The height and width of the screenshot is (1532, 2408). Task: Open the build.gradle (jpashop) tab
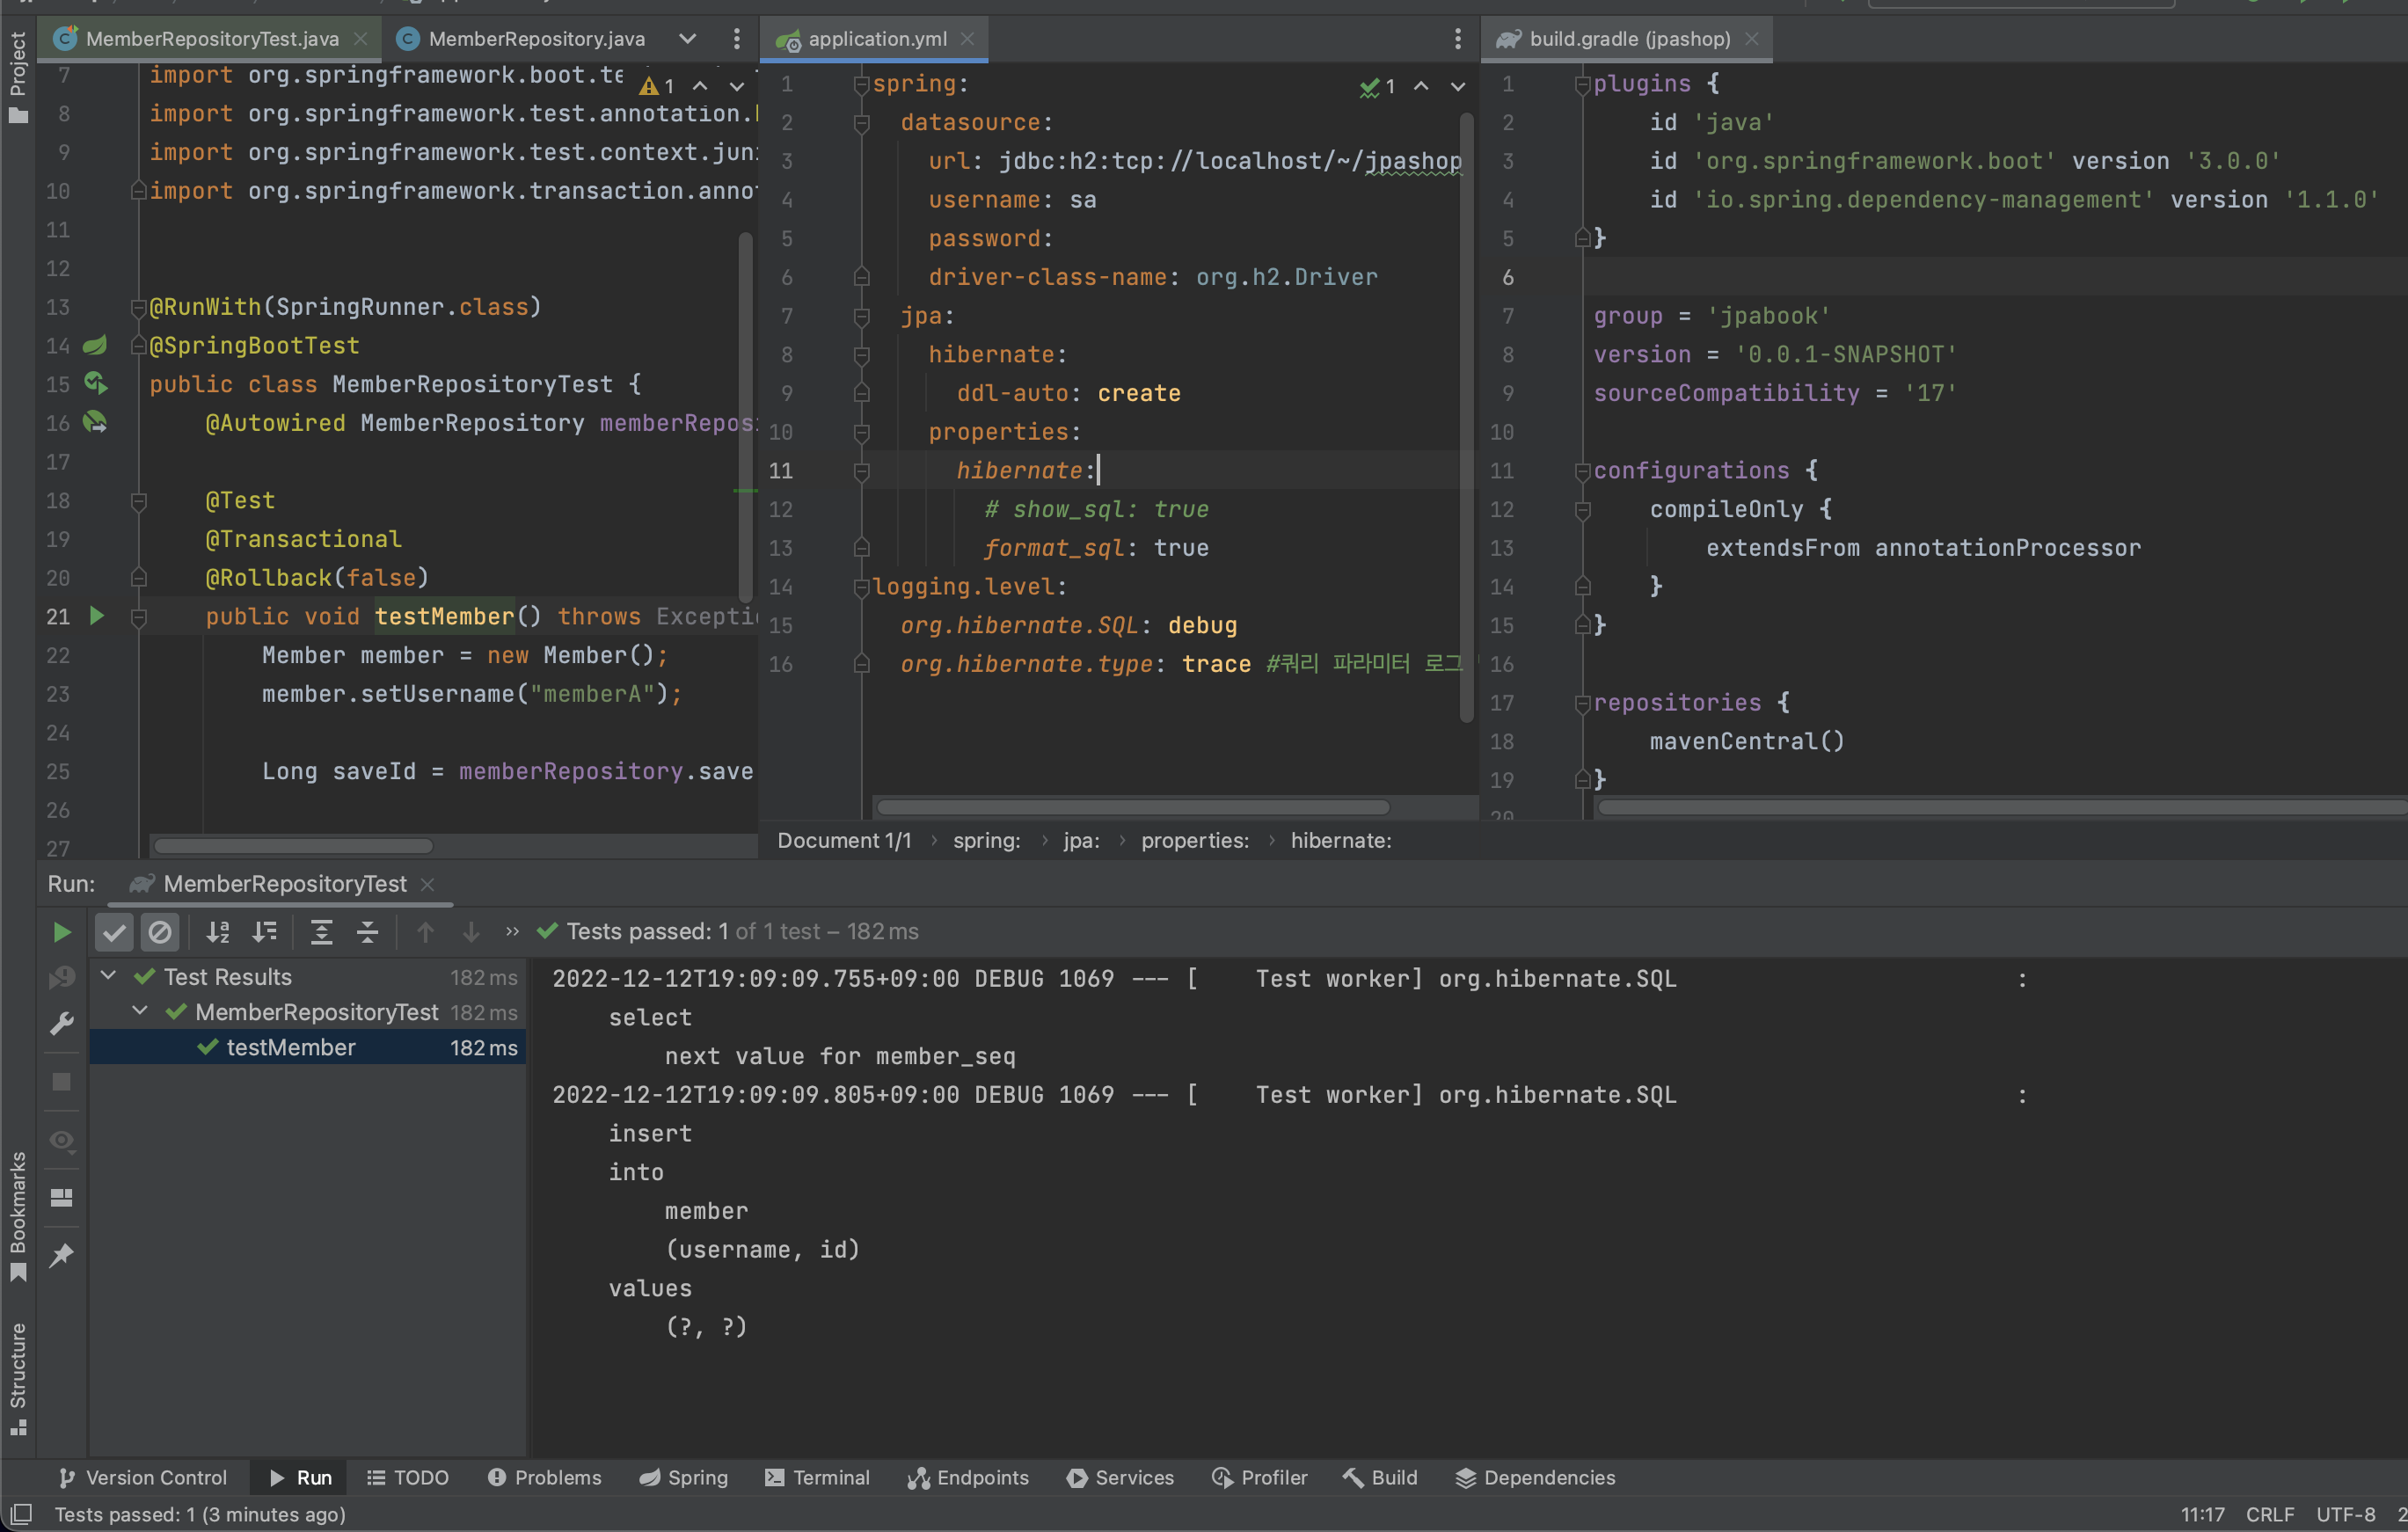[x=1628, y=39]
